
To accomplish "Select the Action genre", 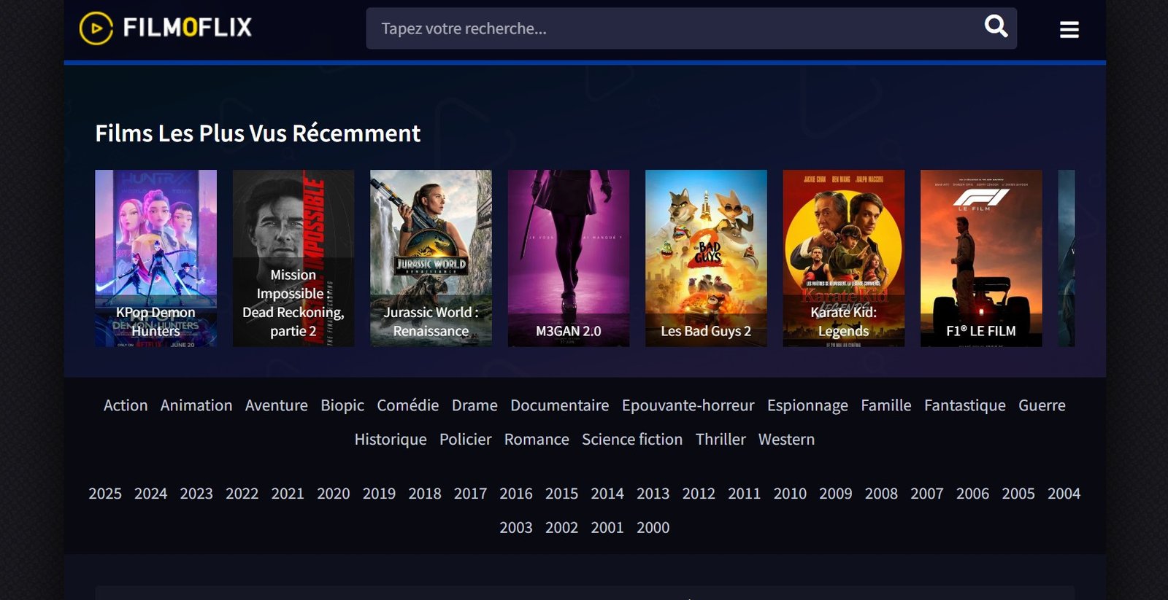I will [126, 405].
